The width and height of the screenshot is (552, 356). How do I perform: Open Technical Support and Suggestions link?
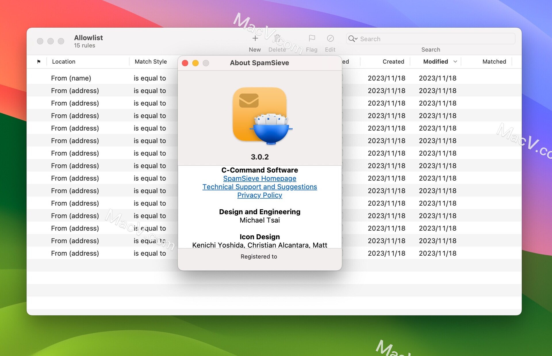coord(260,187)
